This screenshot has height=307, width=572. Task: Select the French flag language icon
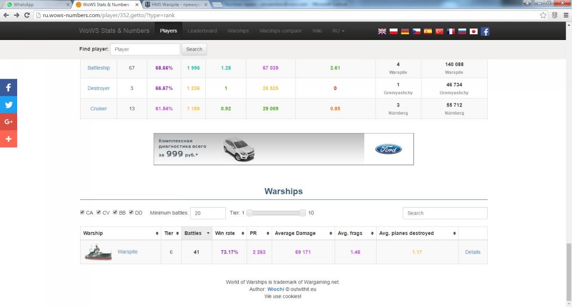pos(451,31)
